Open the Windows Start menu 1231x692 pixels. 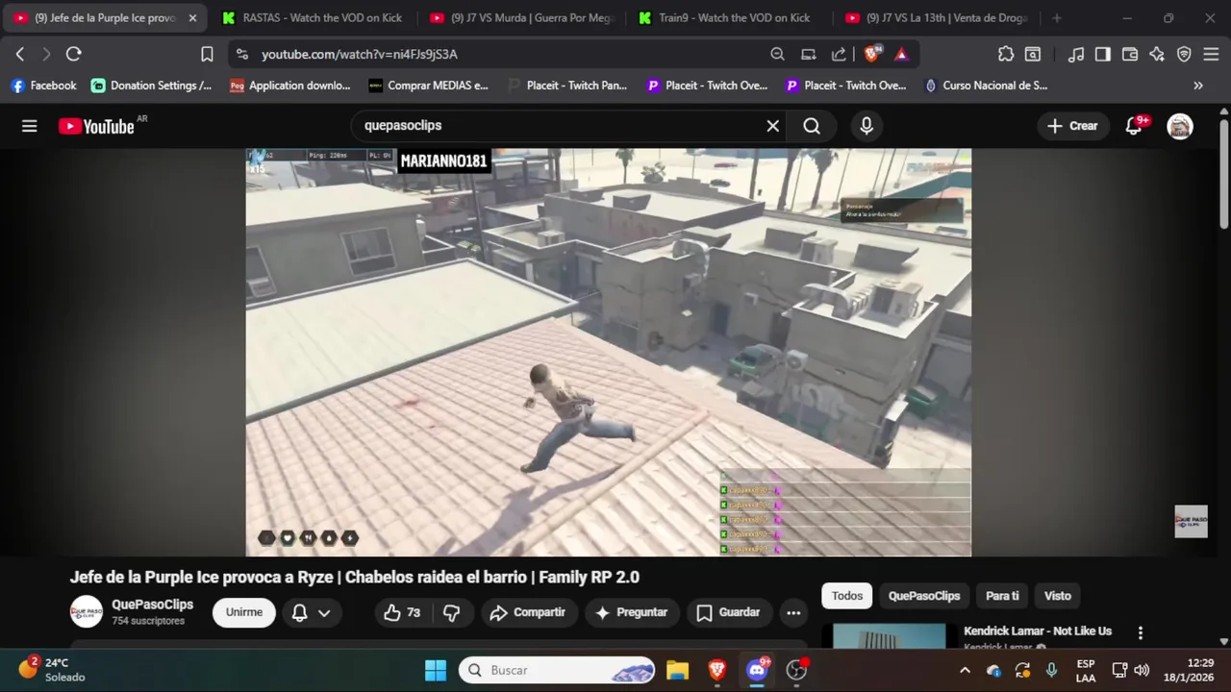pos(436,670)
